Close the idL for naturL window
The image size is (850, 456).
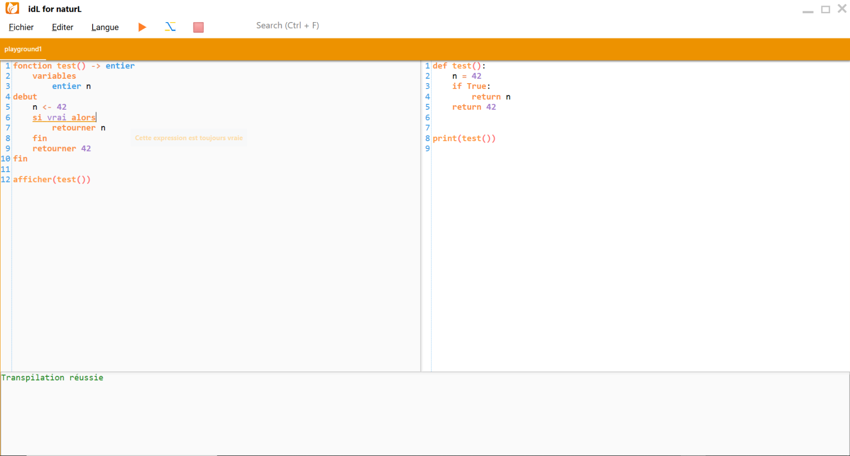(x=842, y=9)
